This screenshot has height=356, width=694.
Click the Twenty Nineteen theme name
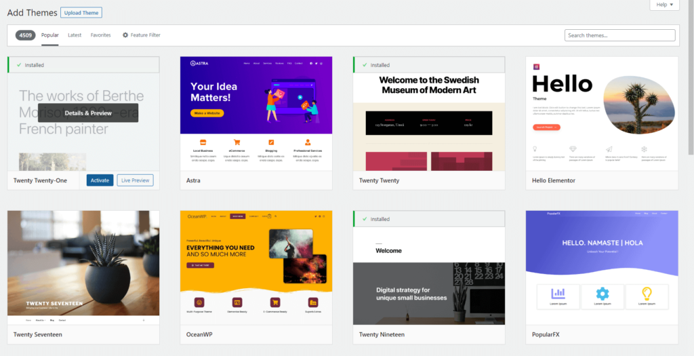tap(382, 335)
